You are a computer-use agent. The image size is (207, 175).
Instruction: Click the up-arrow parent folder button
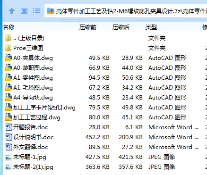click(x=12, y=11)
